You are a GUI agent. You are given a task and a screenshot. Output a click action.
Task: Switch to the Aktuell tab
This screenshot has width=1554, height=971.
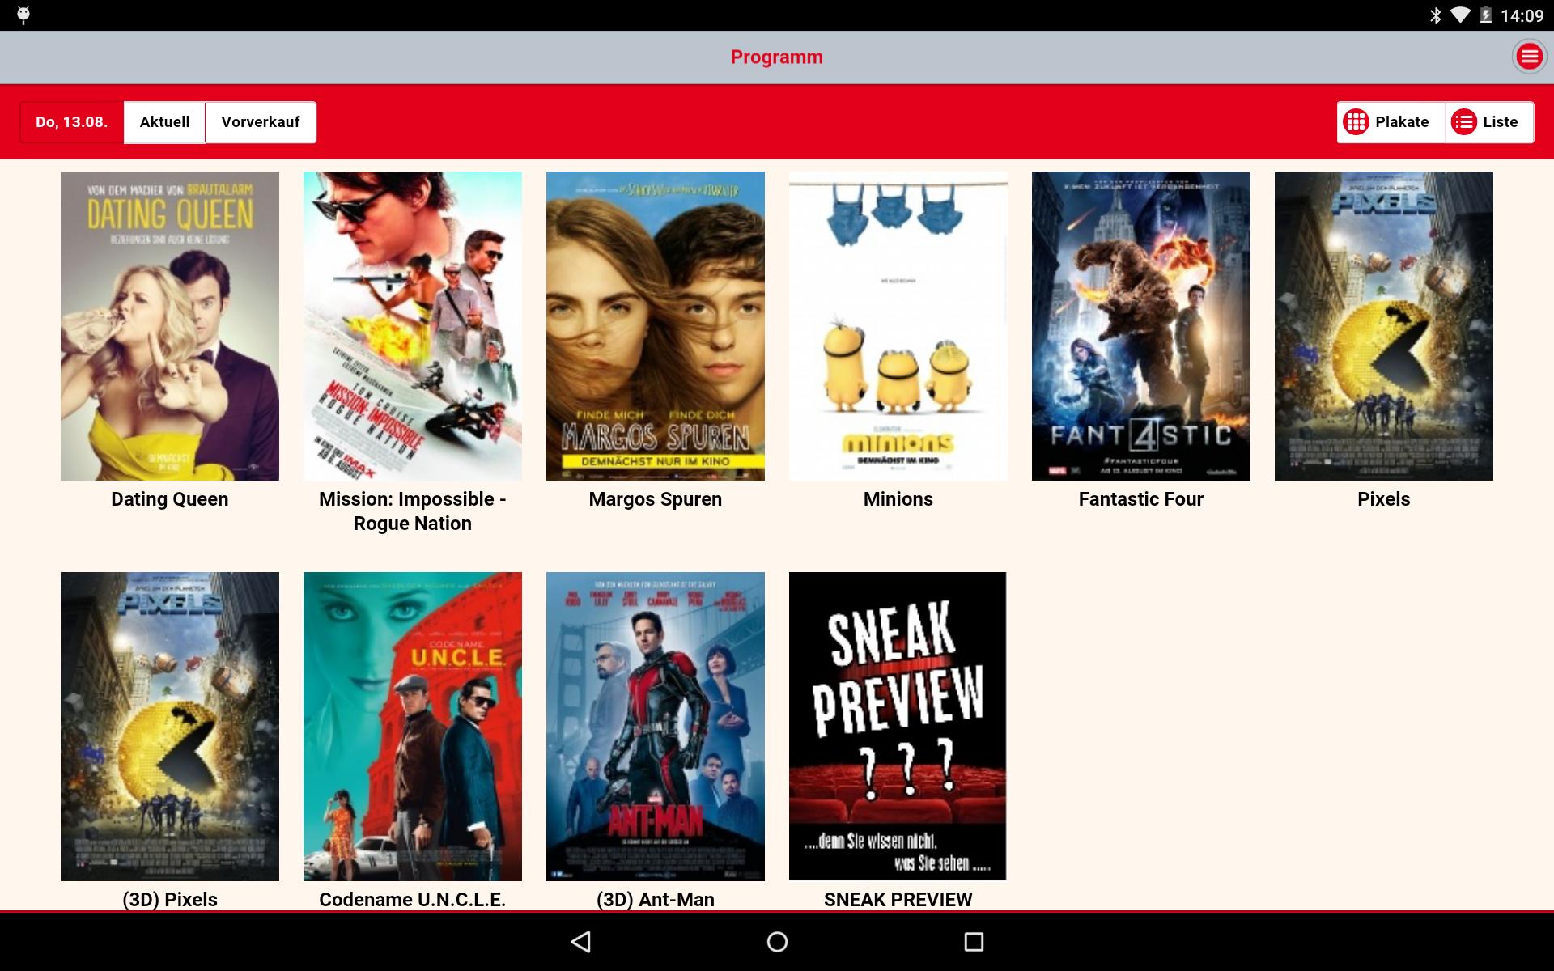pos(164,122)
